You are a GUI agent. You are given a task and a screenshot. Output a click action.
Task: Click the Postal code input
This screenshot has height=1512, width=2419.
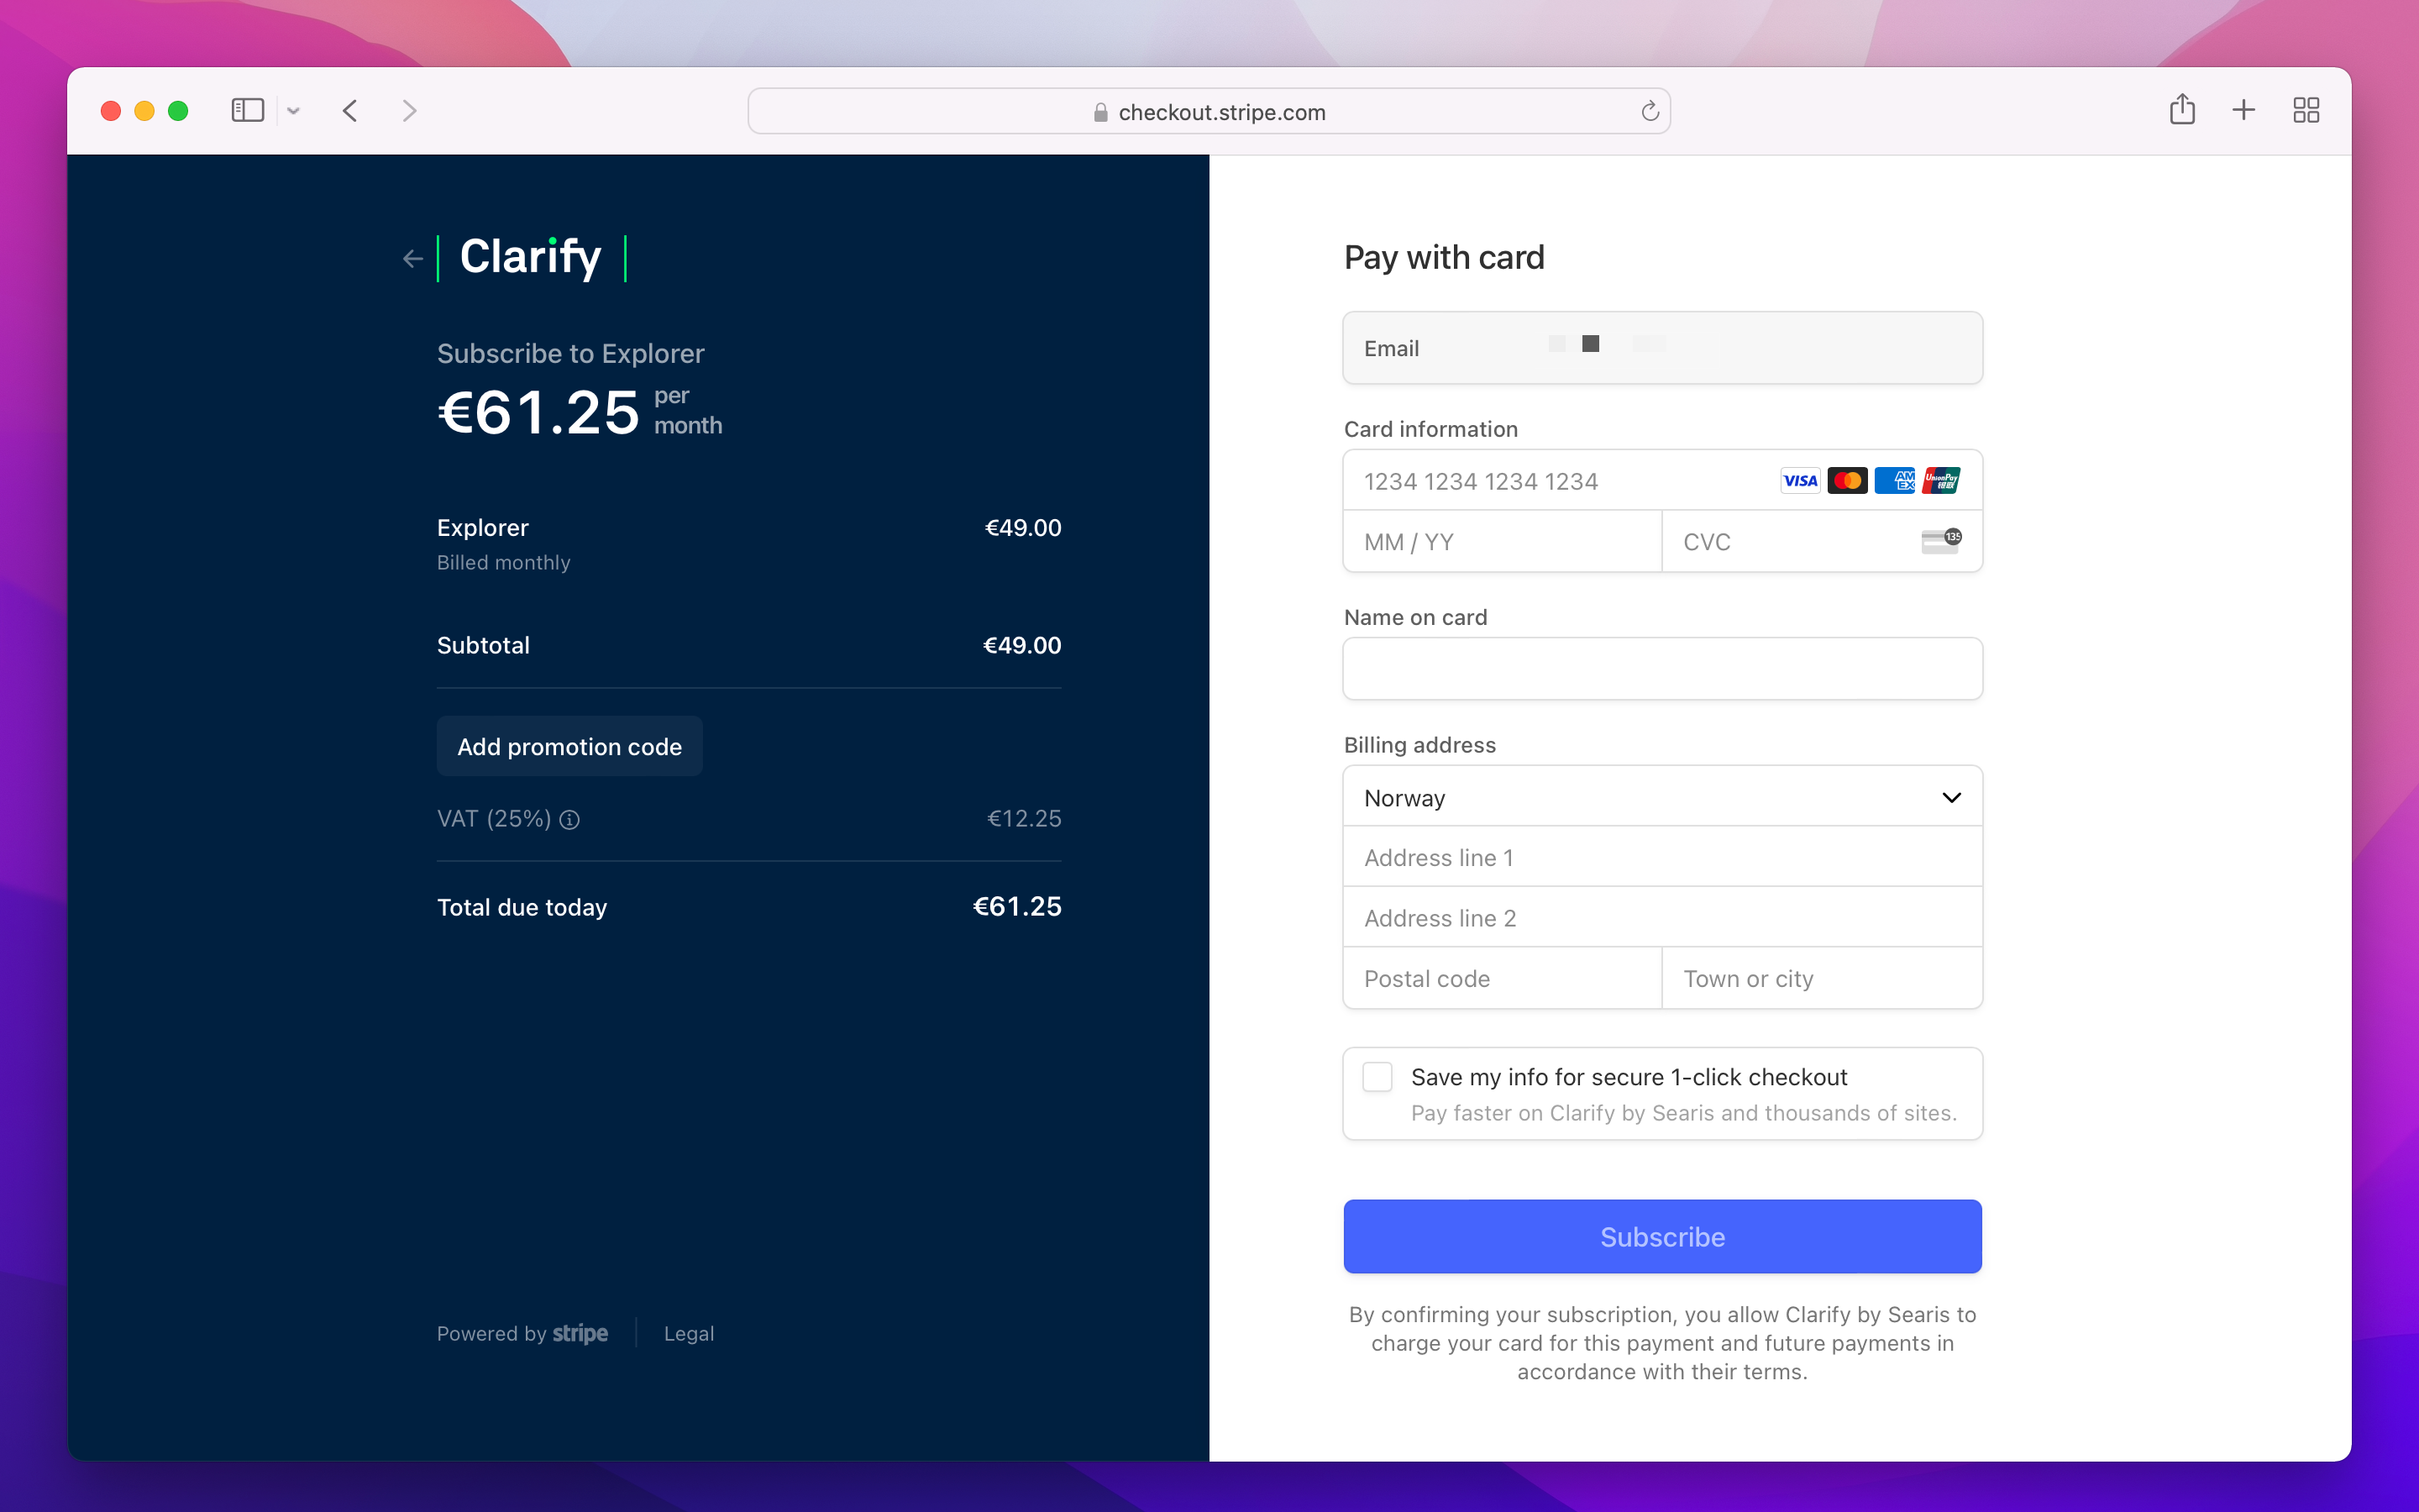click(1502, 978)
